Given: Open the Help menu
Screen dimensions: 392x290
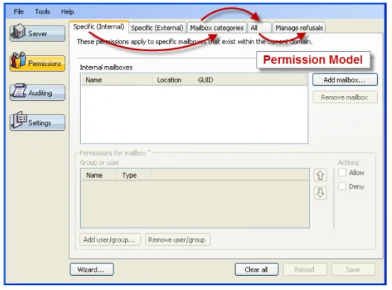Looking at the screenshot, I should tap(67, 12).
